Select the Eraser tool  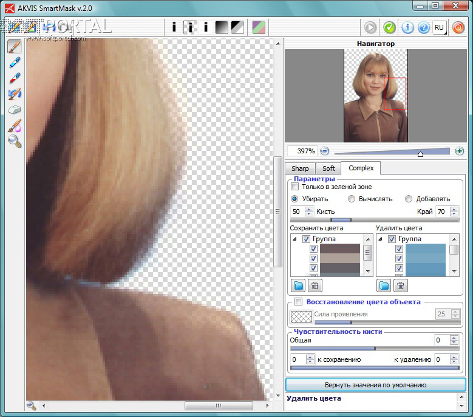(14, 109)
